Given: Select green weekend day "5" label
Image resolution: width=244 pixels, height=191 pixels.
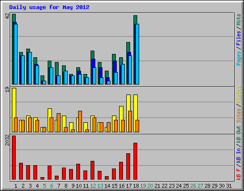Looking at the screenshot, I should tap(44, 186).
